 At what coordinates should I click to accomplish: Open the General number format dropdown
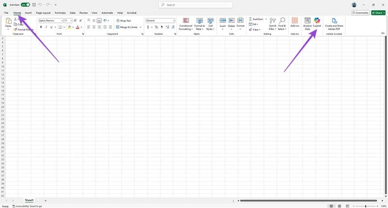coord(174,21)
